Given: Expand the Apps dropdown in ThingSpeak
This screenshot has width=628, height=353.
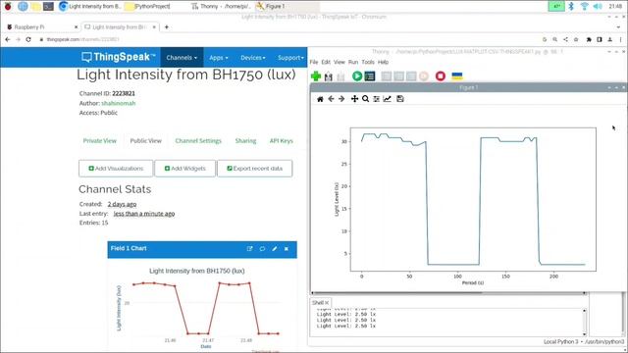Looking at the screenshot, I should (219, 58).
